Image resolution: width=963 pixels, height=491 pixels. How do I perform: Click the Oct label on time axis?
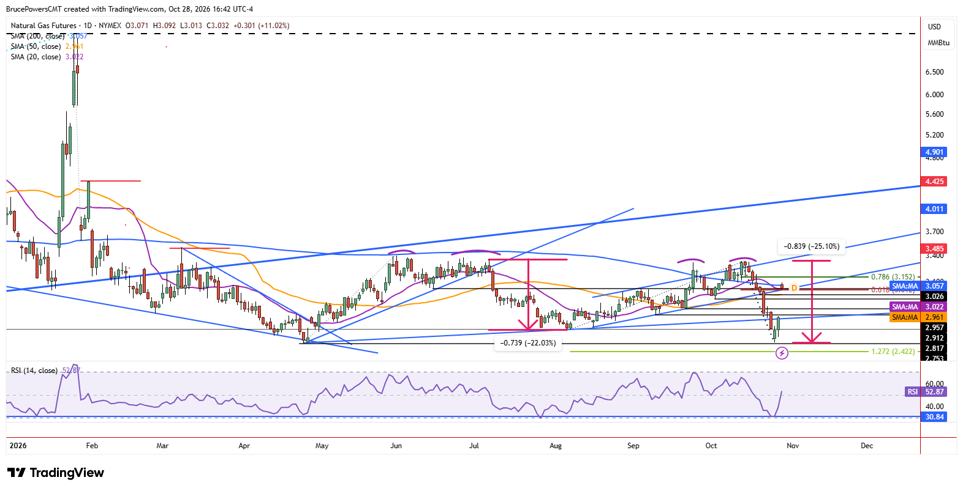tap(711, 446)
